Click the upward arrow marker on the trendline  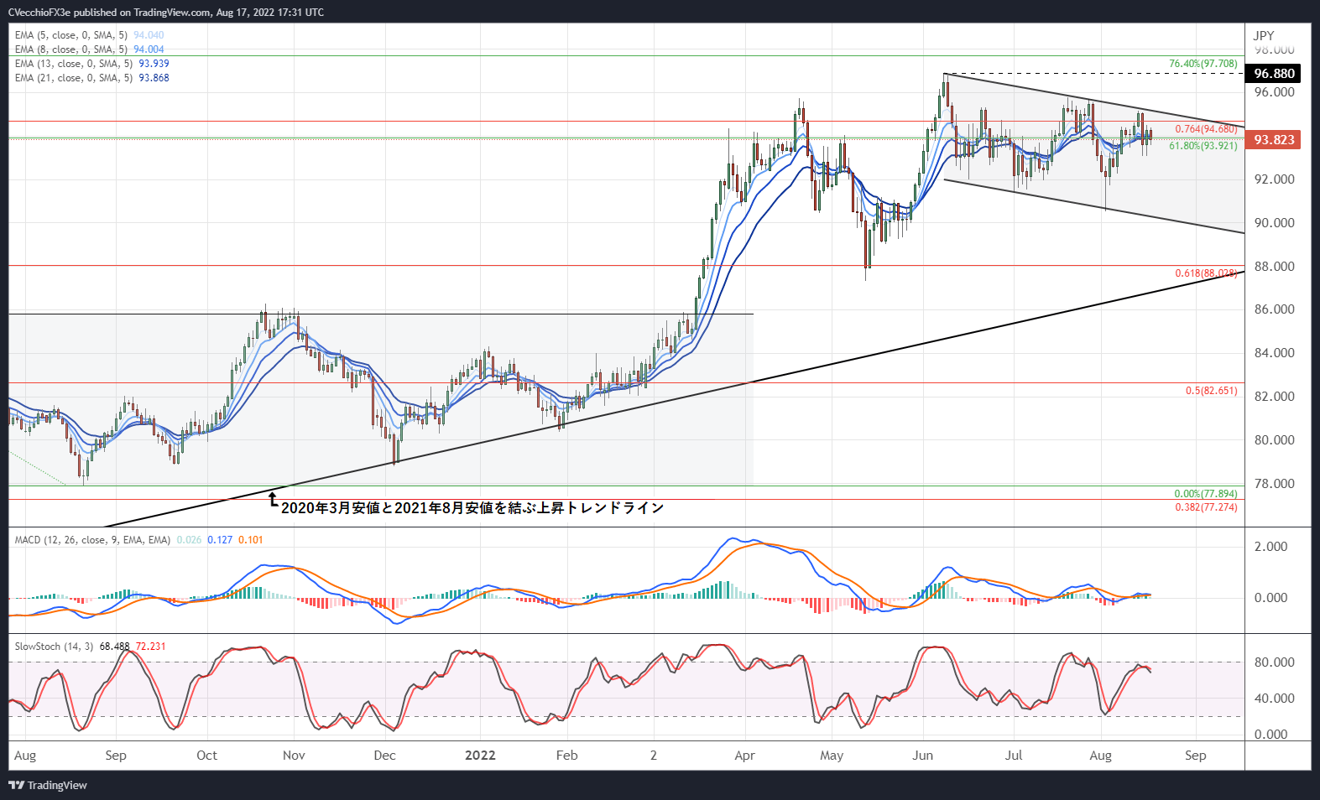pos(273,500)
